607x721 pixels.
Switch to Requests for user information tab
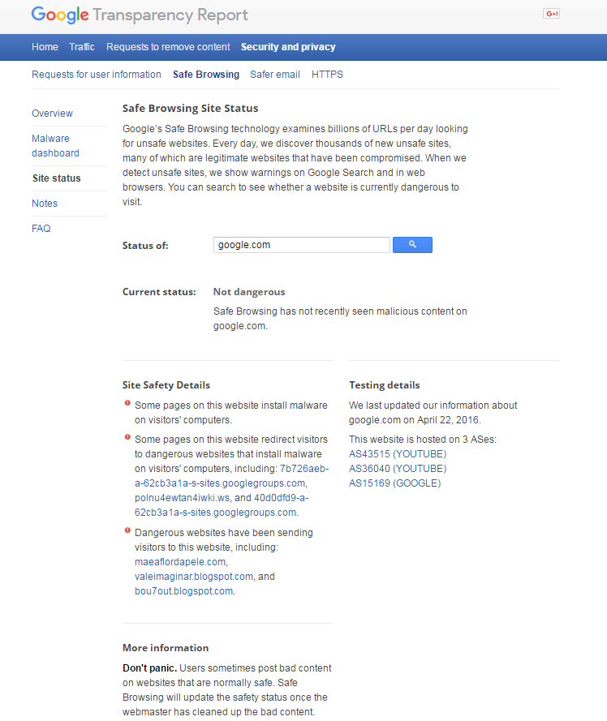click(x=97, y=75)
